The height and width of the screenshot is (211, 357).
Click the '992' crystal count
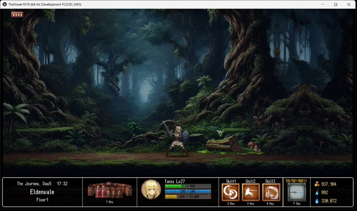pos(325,193)
